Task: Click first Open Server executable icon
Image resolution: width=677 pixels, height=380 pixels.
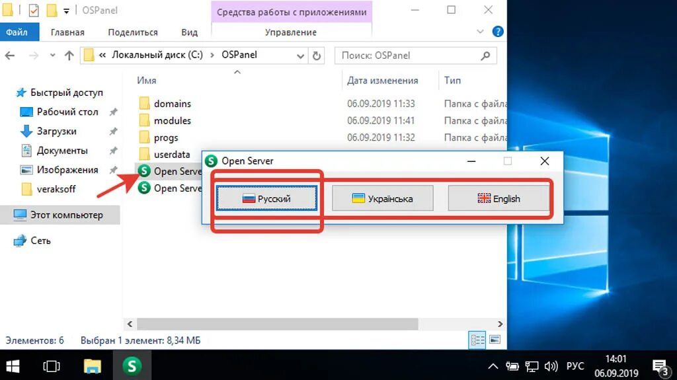Action: [144, 171]
